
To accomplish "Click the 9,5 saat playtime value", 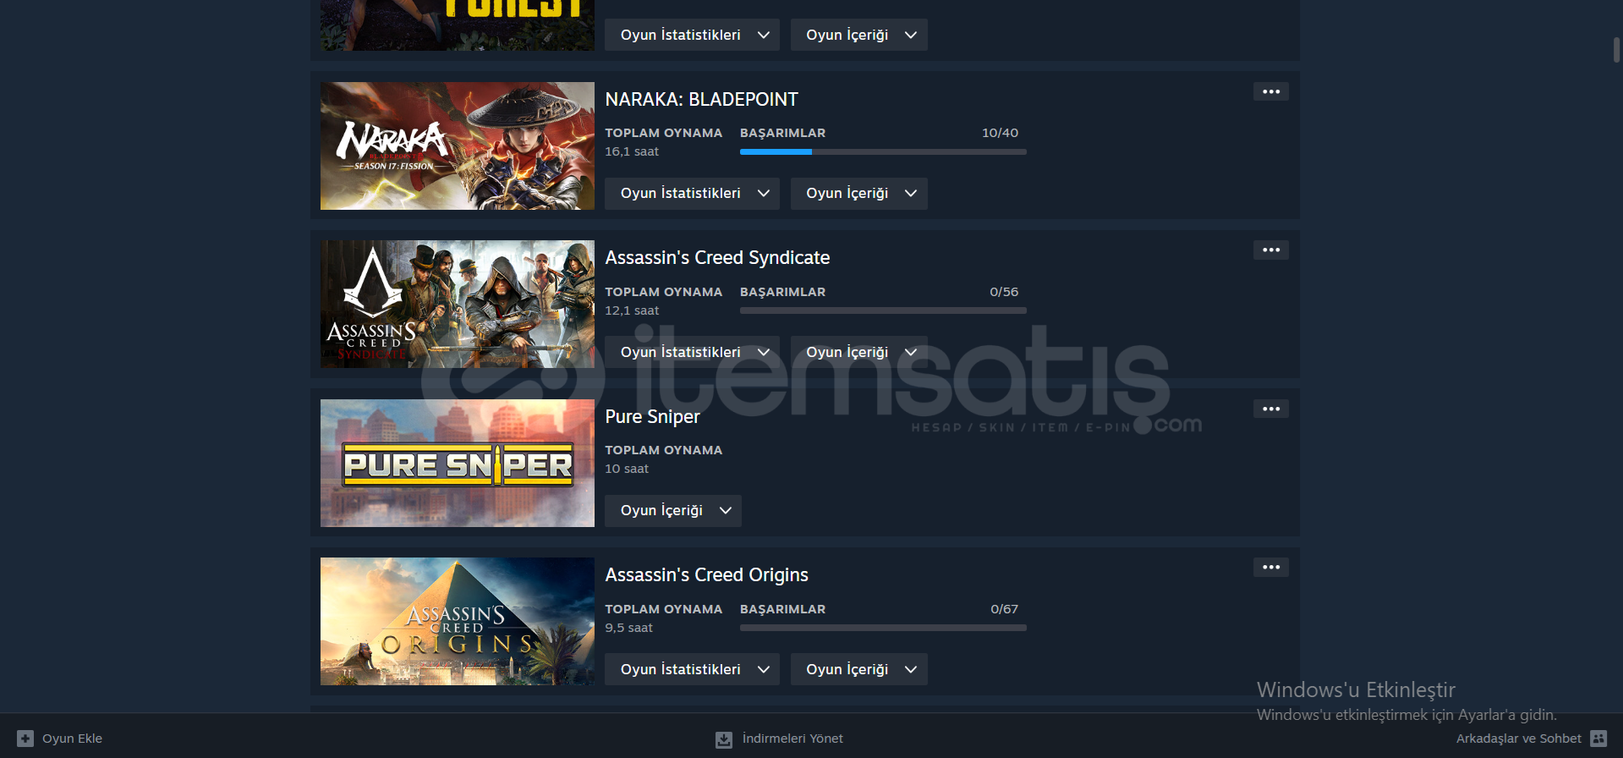I will [x=628, y=628].
